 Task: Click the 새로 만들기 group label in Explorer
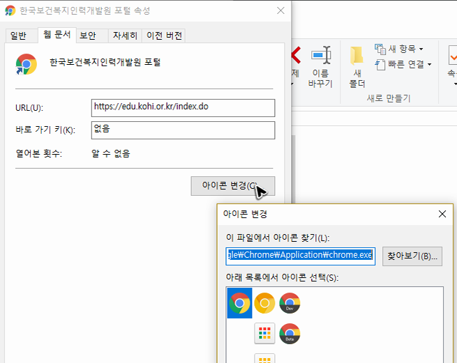(389, 98)
